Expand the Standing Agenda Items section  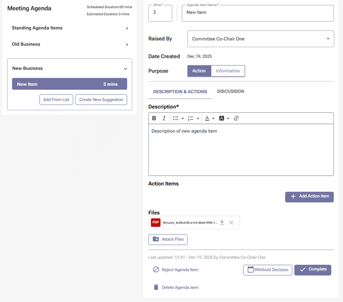[x=127, y=28]
